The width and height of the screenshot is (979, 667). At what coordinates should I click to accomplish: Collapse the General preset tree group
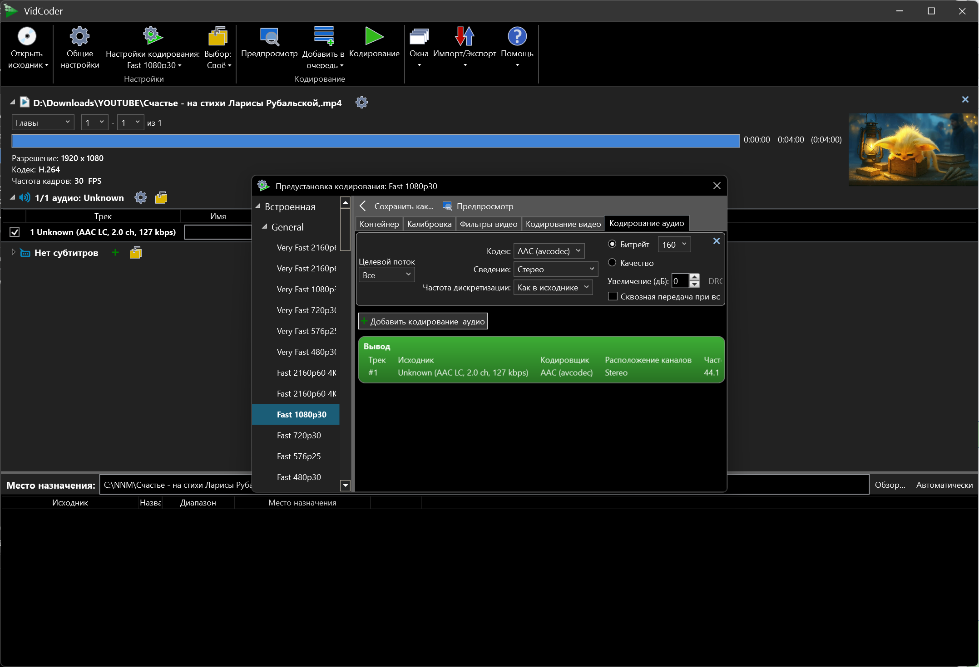(264, 227)
